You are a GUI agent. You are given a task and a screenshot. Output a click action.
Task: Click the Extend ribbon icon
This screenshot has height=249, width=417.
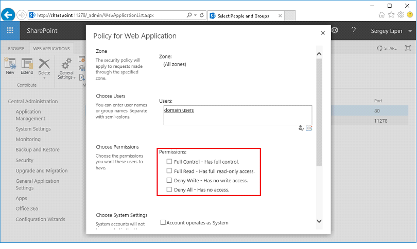[27, 66]
